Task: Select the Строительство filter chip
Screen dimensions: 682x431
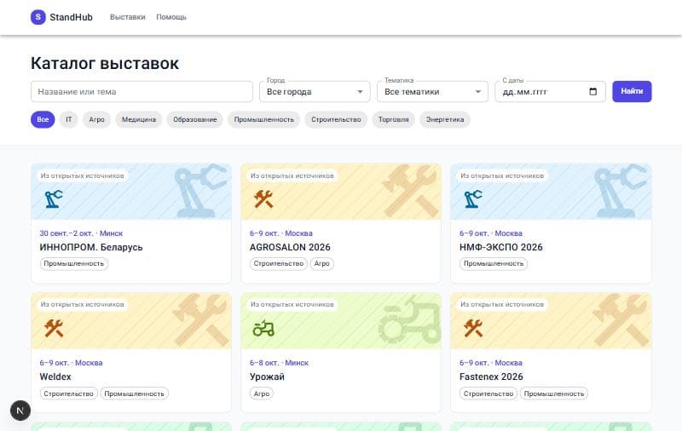Action: tap(336, 119)
